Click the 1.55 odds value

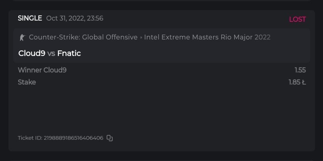[300, 70]
